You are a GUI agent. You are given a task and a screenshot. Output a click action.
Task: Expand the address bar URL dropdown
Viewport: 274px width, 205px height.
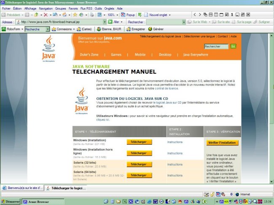coord(105,22)
